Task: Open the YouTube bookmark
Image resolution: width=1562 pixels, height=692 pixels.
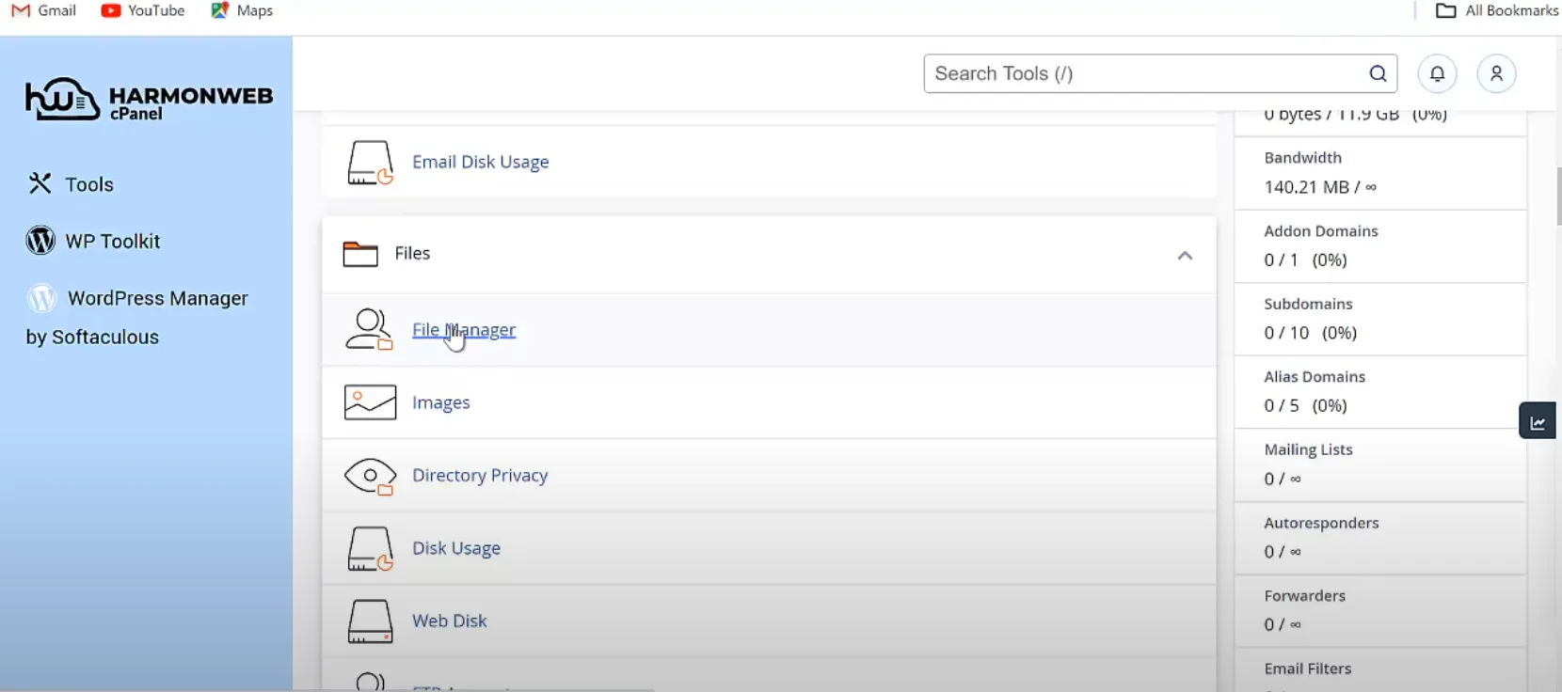Action: tap(143, 11)
